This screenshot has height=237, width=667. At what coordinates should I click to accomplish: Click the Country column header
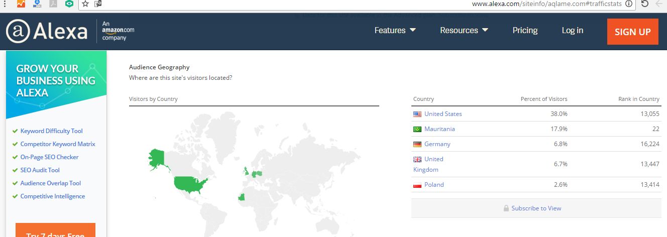[x=423, y=99]
